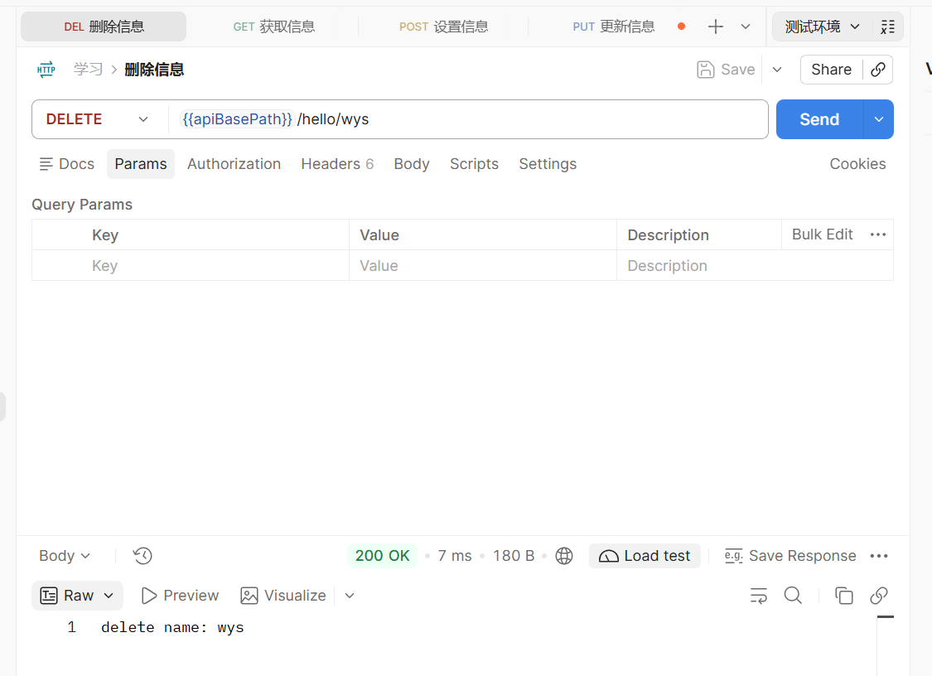
Task: Open the DELETE method dropdown
Action: click(97, 119)
